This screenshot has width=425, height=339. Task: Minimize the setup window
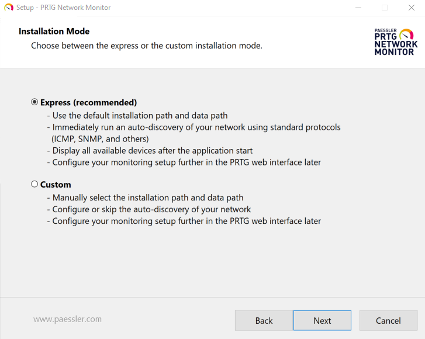click(x=357, y=8)
